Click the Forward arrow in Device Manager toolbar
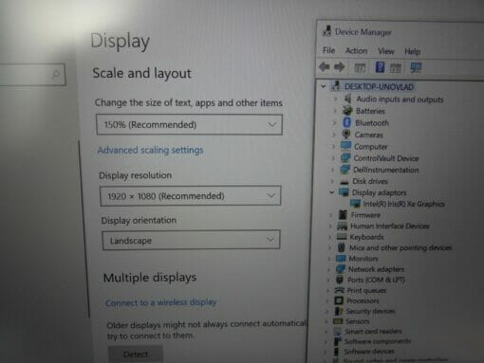The image size is (484, 363). [x=339, y=67]
